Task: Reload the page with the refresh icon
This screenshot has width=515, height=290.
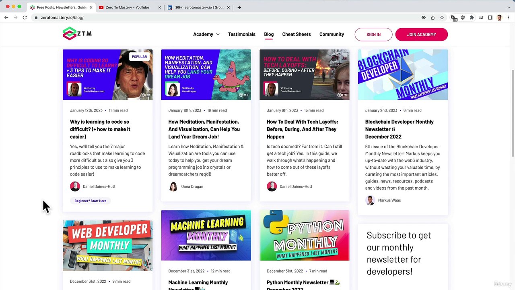Action: coord(25,18)
